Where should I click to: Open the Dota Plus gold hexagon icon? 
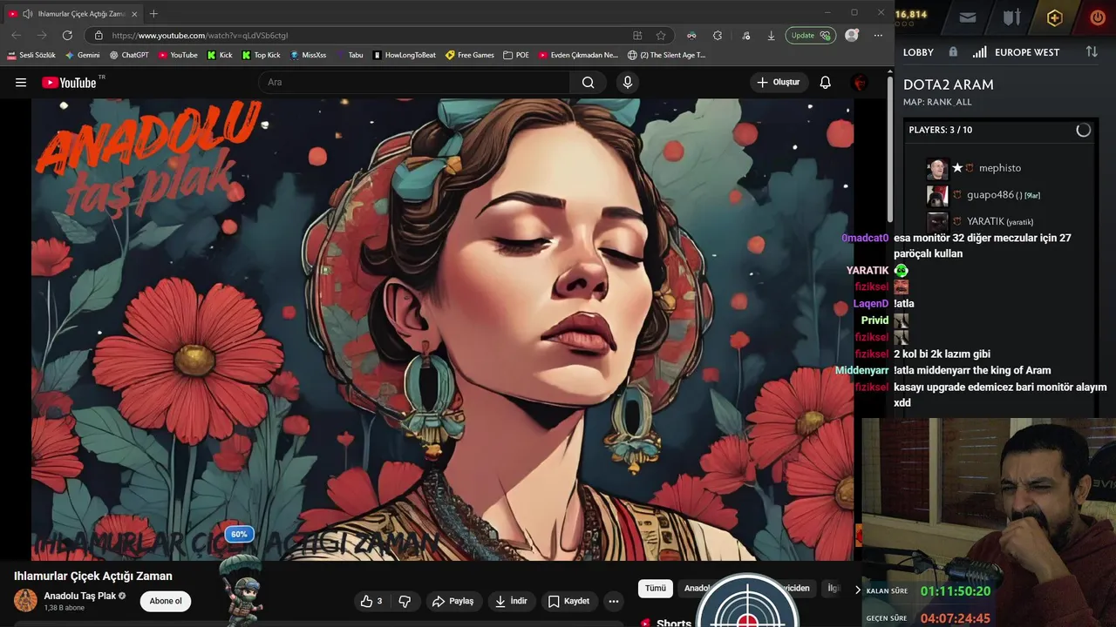click(x=1055, y=17)
